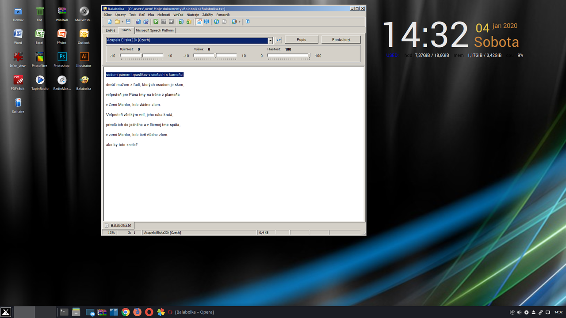Screen dimensions: 566x318
Task: Expand the dropdown arrow next to split-view icon
Action: tap(240, 22)
